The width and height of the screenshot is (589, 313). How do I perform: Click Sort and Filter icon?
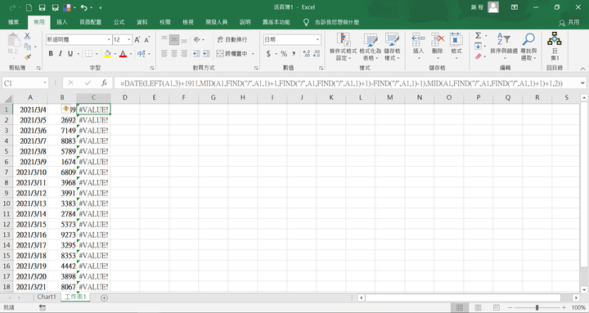click(504, 39)
